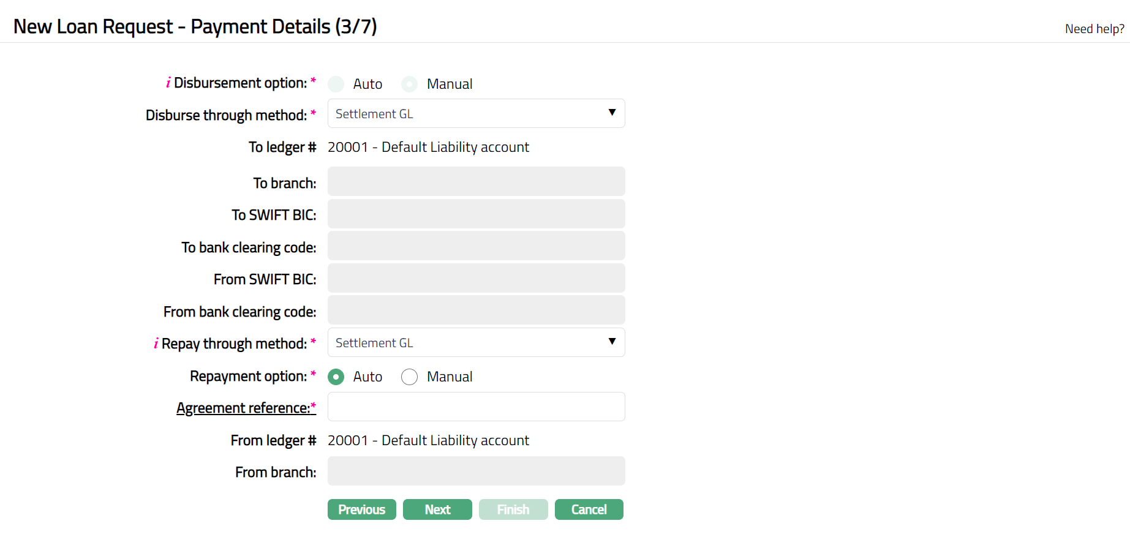This screenshot has width=1130, height=537.
Task: Open the Repay through method dropdown
Action: tap(476, 342)
